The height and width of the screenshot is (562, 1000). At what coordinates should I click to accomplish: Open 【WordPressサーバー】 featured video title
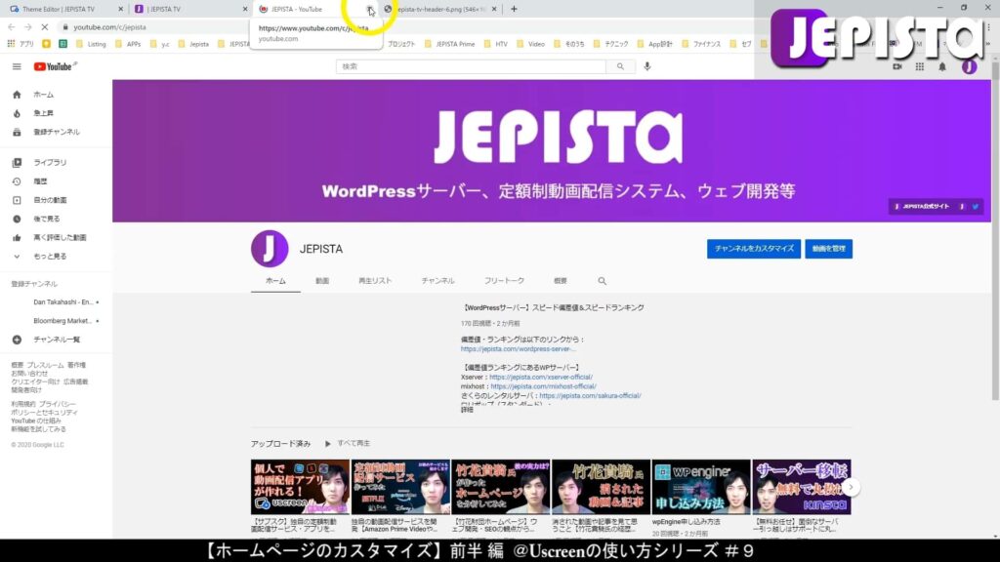[x=553, y=307]
